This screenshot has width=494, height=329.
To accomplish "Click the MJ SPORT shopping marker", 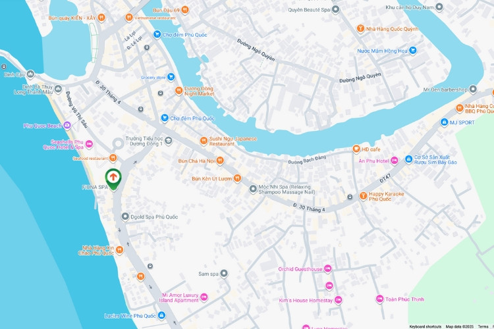I will (444, 122).
